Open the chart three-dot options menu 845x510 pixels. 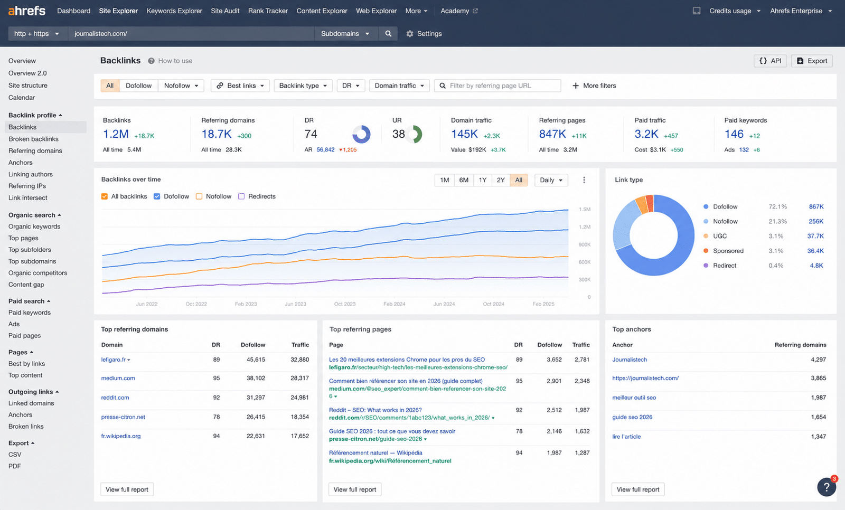click(x=584, y=180)
